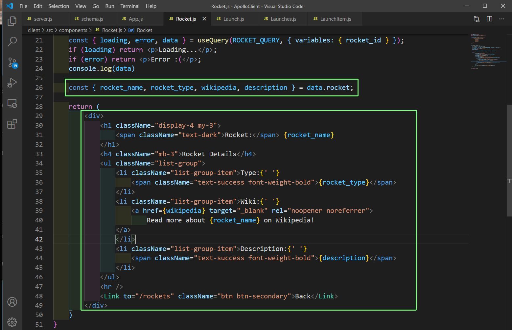Viewport: 512px width, 330px height.
Task: Click the components breadcrumb segment
Action: [73, 30]
